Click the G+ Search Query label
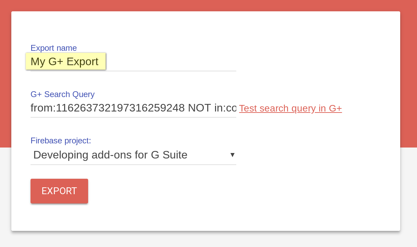This screenshot has height=247, width=417. (62, 94)
